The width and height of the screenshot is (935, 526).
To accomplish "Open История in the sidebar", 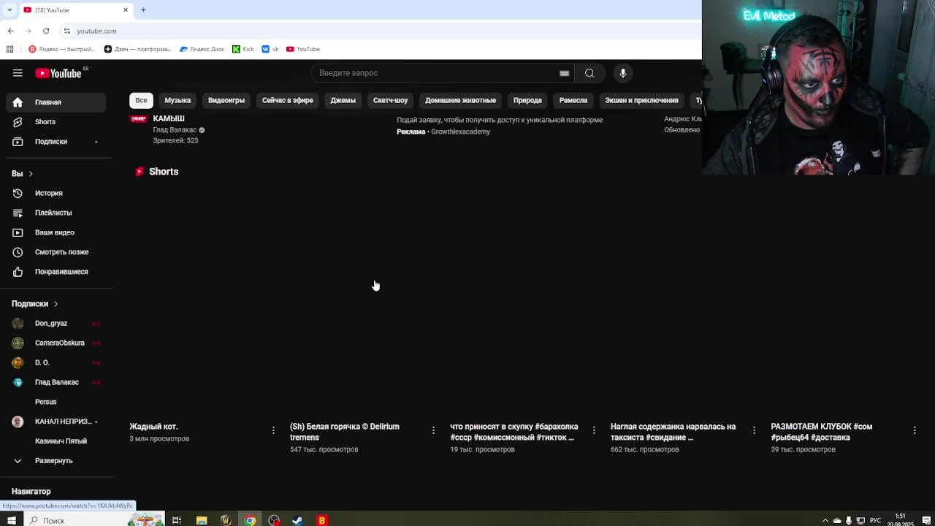I will coord(56,194).
